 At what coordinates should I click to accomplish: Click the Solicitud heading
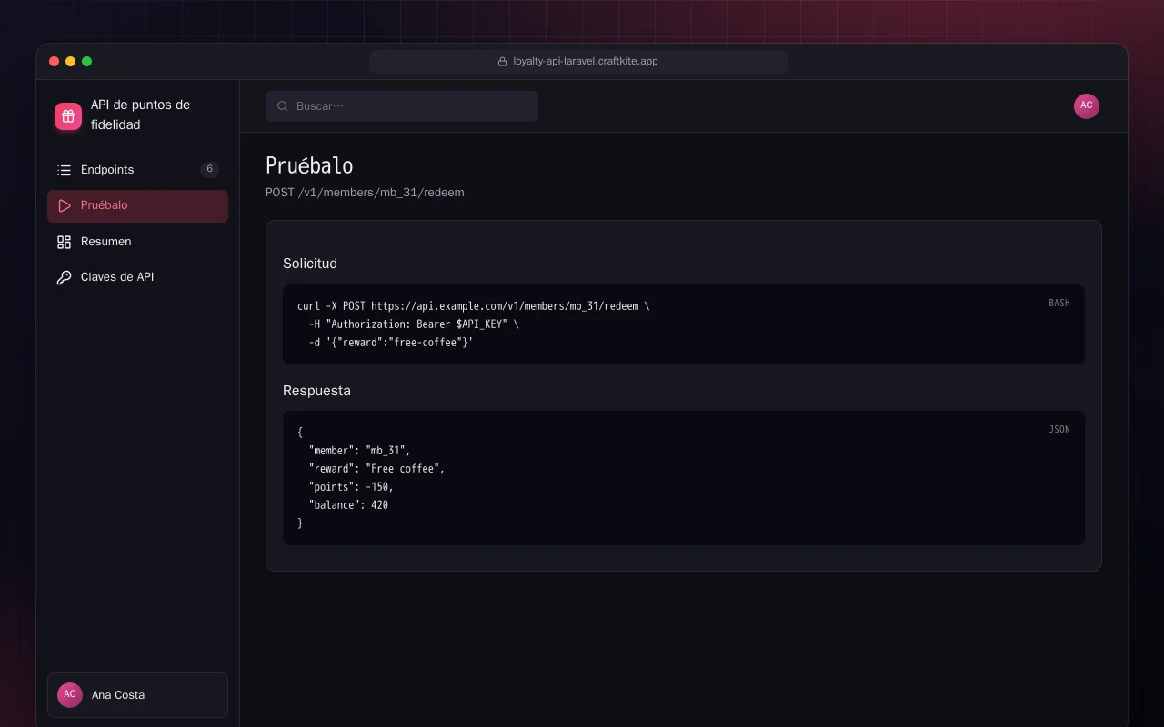(310, 264)
